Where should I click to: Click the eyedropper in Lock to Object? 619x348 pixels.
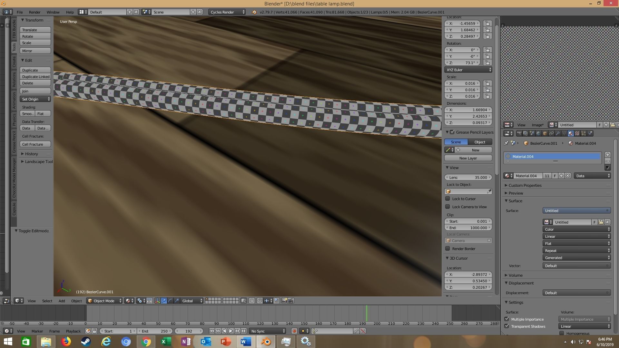click(489, 191)
